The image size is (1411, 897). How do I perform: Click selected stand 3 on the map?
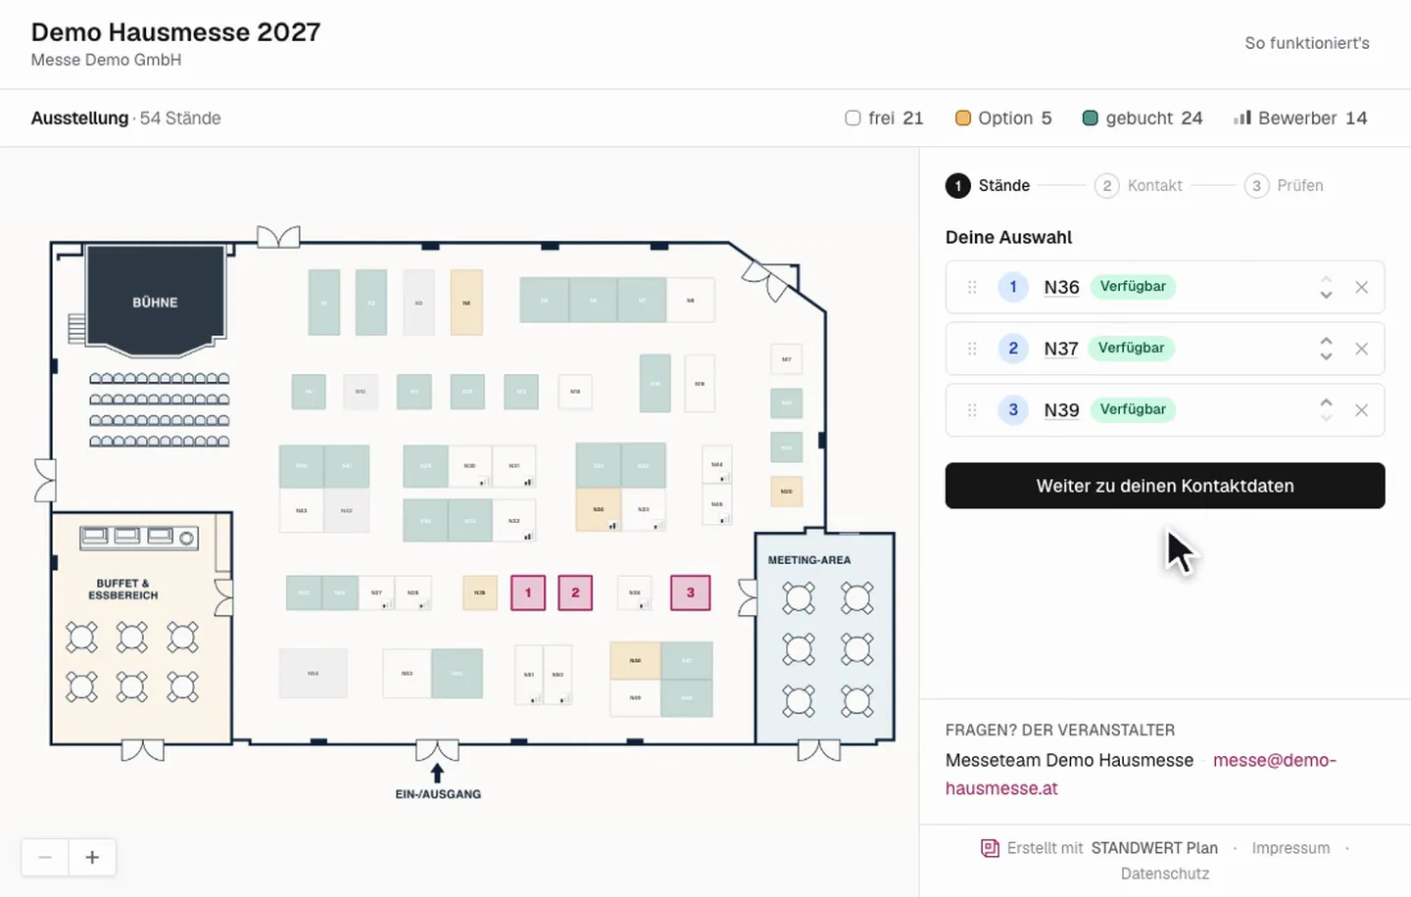tap(690, 592)
